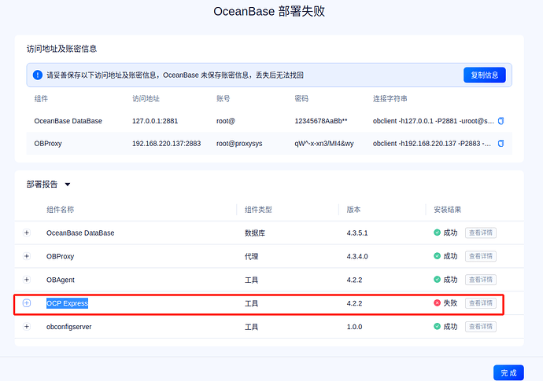This screenshot has width=543, height=381.
Task: Select the address 127.0.0.1:2881
Action: [x=155, y=121]
